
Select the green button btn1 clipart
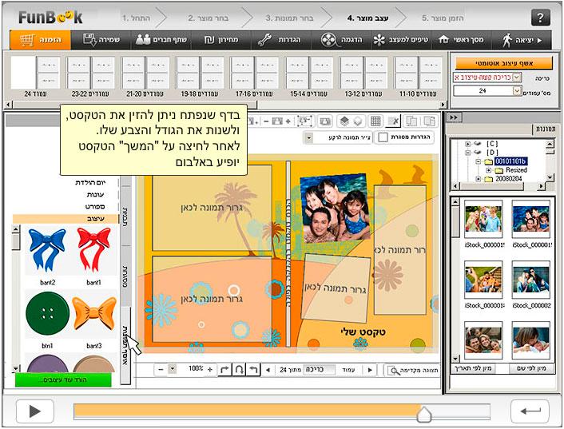[47, 314]
